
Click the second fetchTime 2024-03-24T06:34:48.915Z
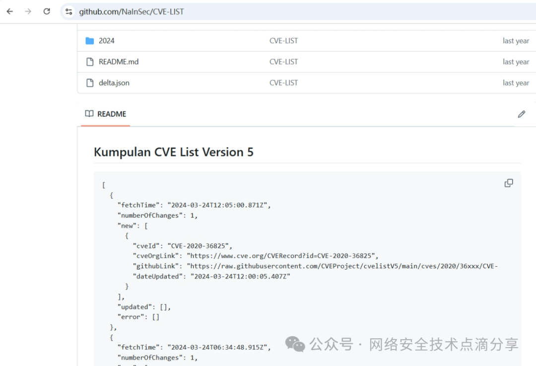(217, 347)
